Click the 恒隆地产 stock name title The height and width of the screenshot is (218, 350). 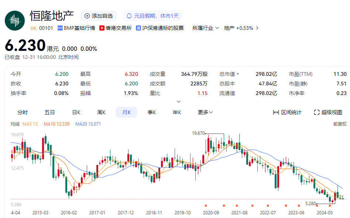click(x=52, y=16)
